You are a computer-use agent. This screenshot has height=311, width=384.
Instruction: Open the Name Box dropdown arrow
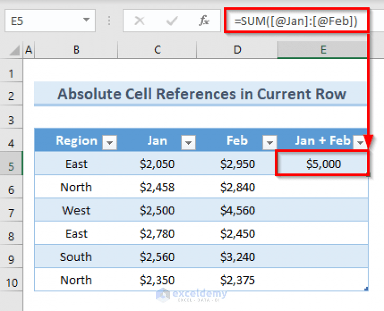tap(86, 19)
